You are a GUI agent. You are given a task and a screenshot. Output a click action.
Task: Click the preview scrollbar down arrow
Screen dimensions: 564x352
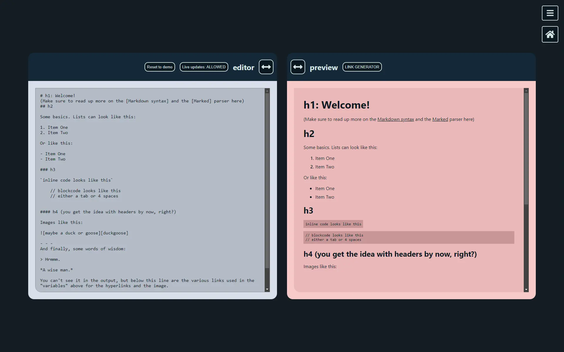pos(526,290)
